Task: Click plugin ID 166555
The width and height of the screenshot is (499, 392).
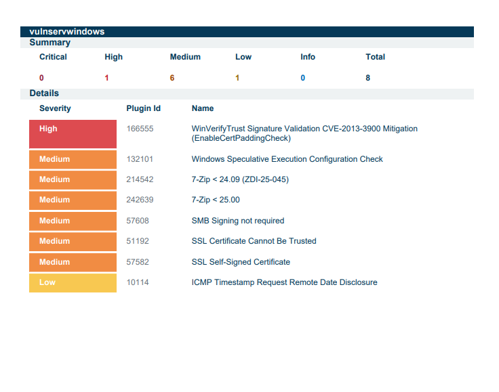Action: (140, 129)
